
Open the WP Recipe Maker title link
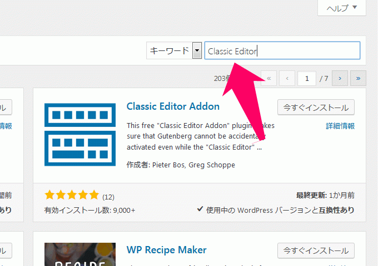[x=166, y=250]
